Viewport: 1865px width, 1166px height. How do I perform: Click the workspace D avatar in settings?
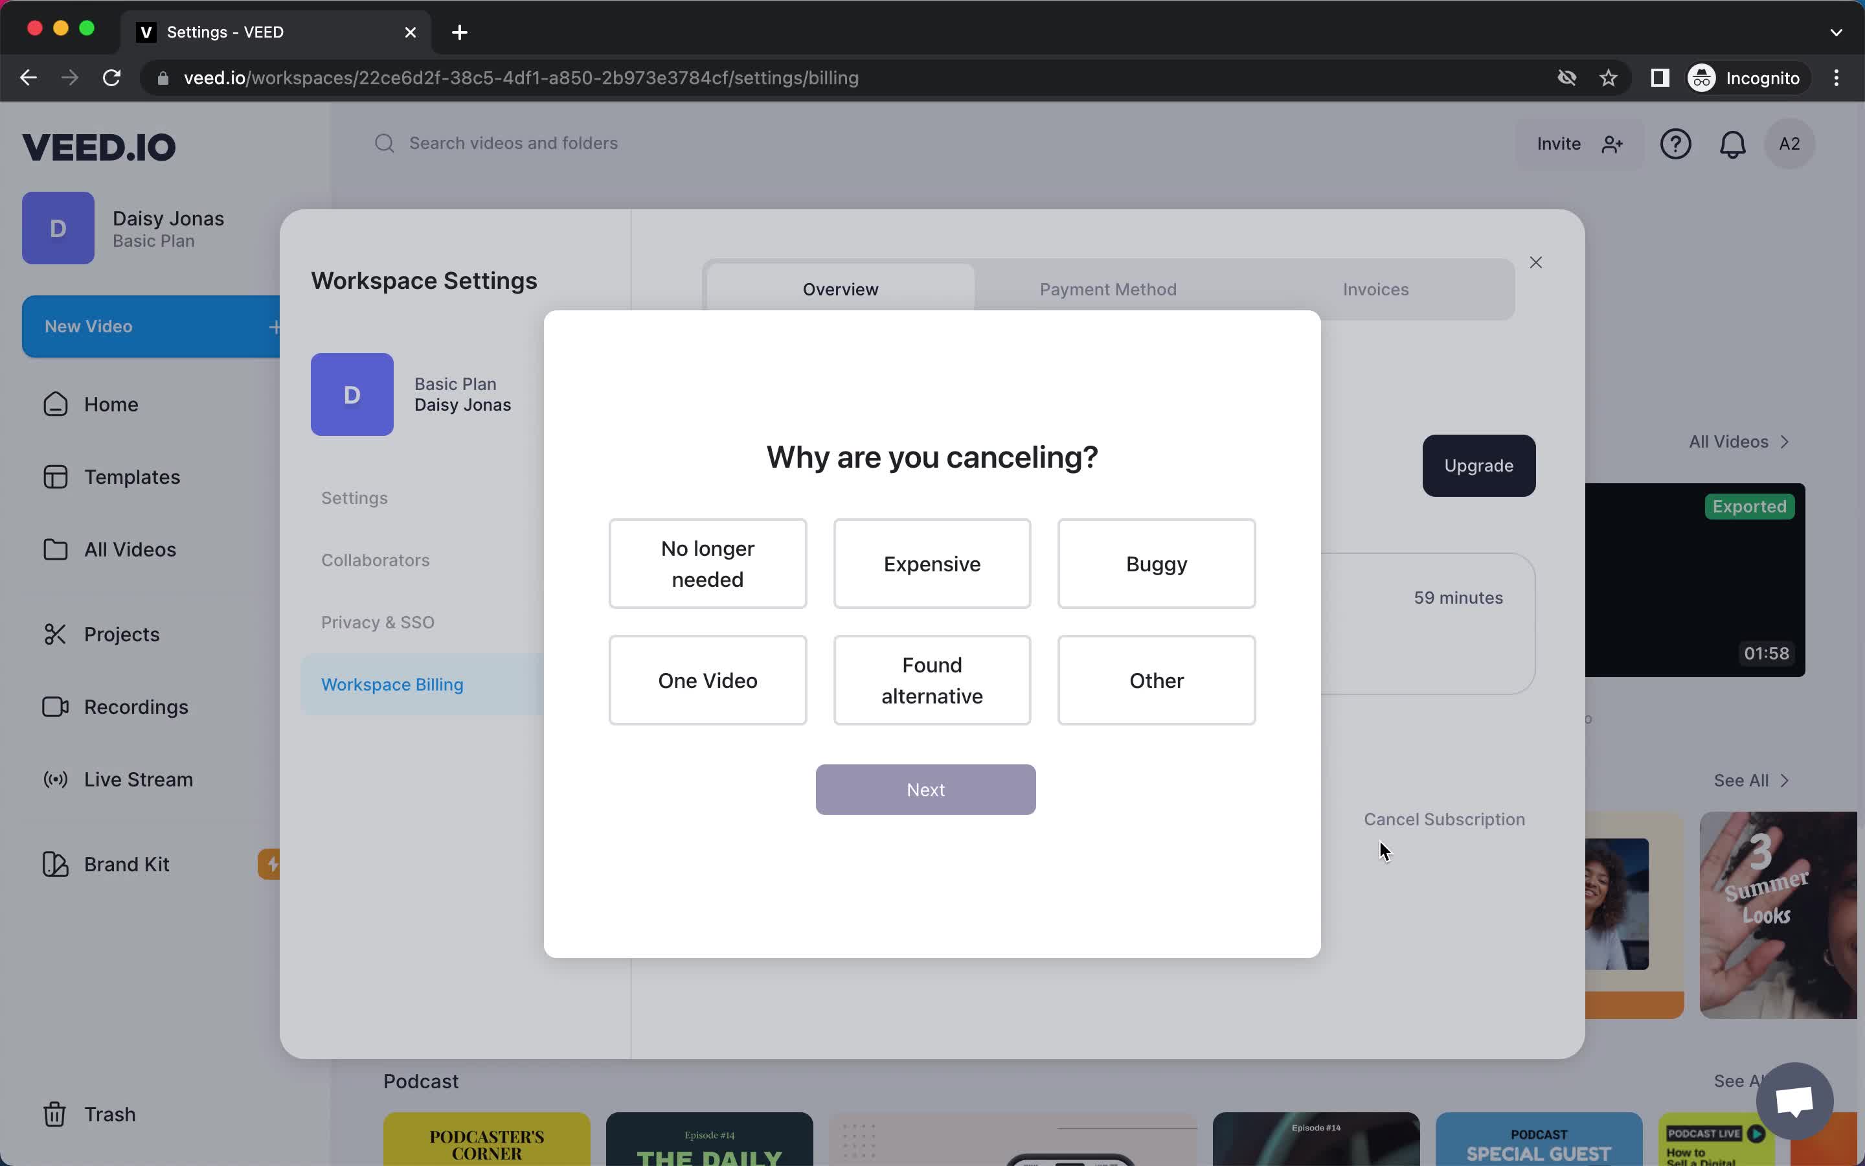[352, 395]
